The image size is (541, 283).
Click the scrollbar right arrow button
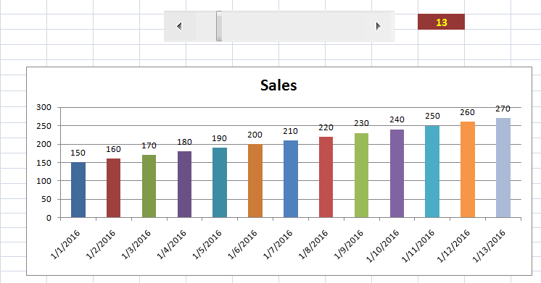(x=379, y=26)
